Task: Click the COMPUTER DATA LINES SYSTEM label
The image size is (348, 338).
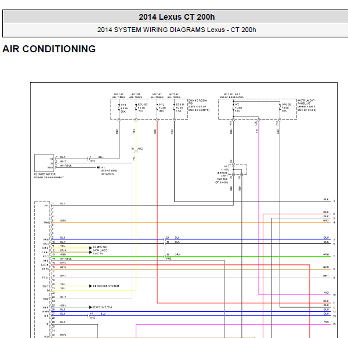Action: tap(100, 250)
